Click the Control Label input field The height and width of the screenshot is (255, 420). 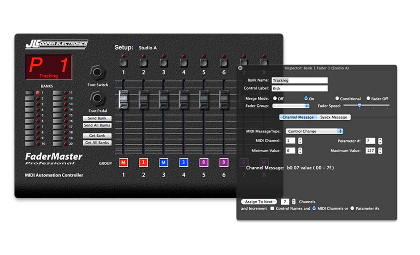coord(300,89)
